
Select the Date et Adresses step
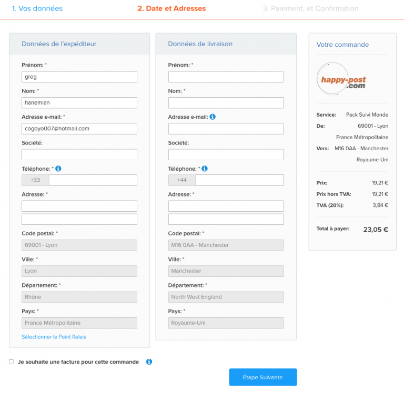click(171, 8)
